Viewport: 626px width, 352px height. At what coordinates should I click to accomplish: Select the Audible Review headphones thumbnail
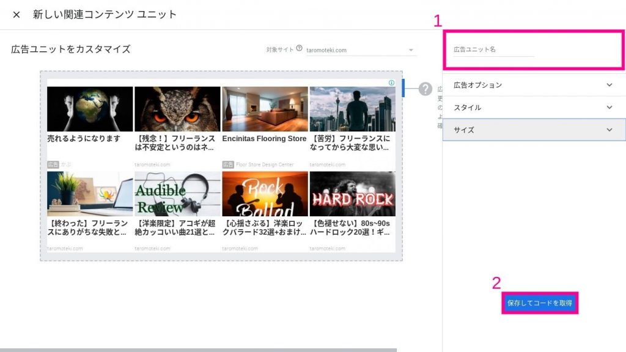(177, 194)
